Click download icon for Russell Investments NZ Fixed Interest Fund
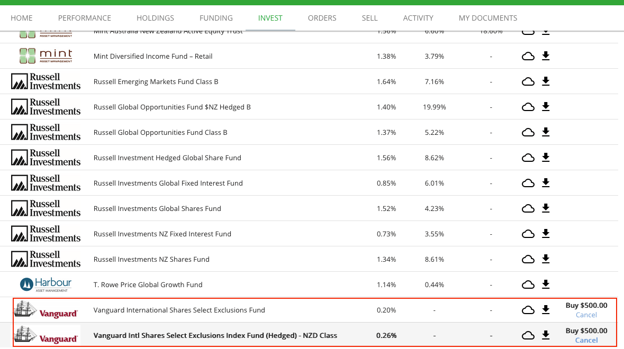Screen dimensions: 624x349 click(x=546, y=234)
